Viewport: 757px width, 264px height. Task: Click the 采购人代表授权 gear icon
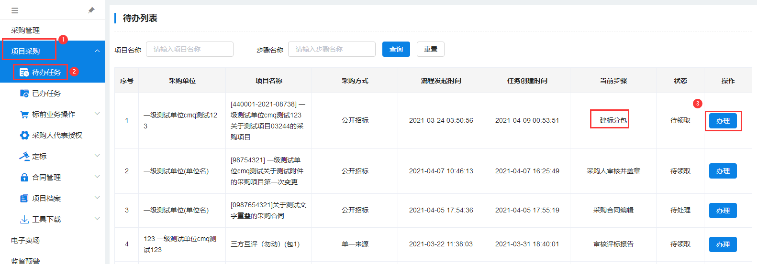24,136
